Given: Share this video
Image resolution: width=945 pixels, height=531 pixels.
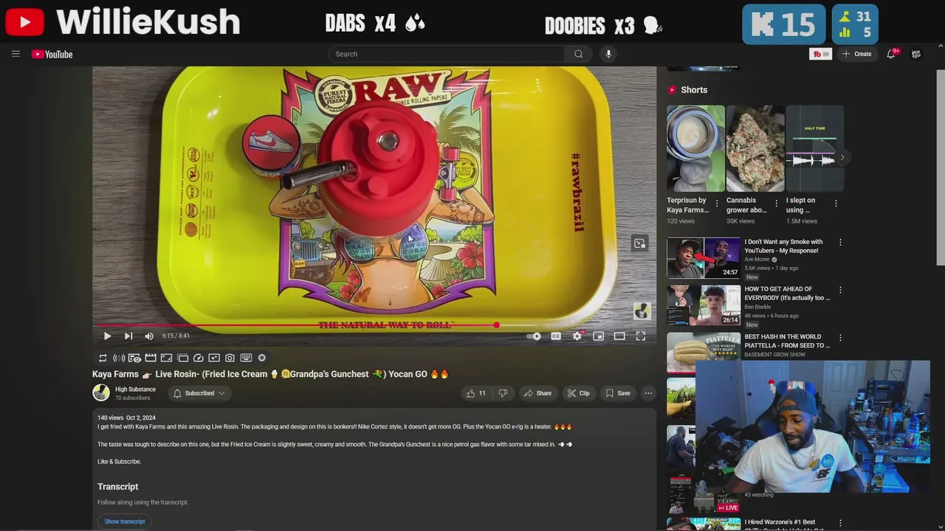Looking at the screenshot, I should [537, 393].
